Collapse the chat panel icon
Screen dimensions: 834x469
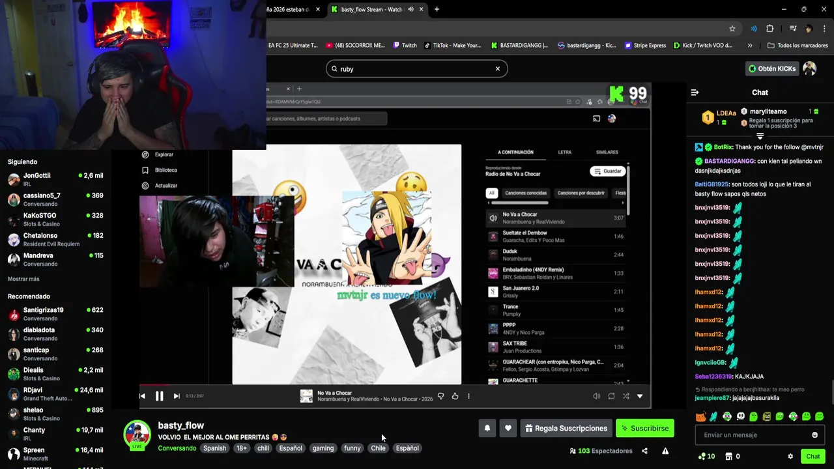(x=695, y=92)
